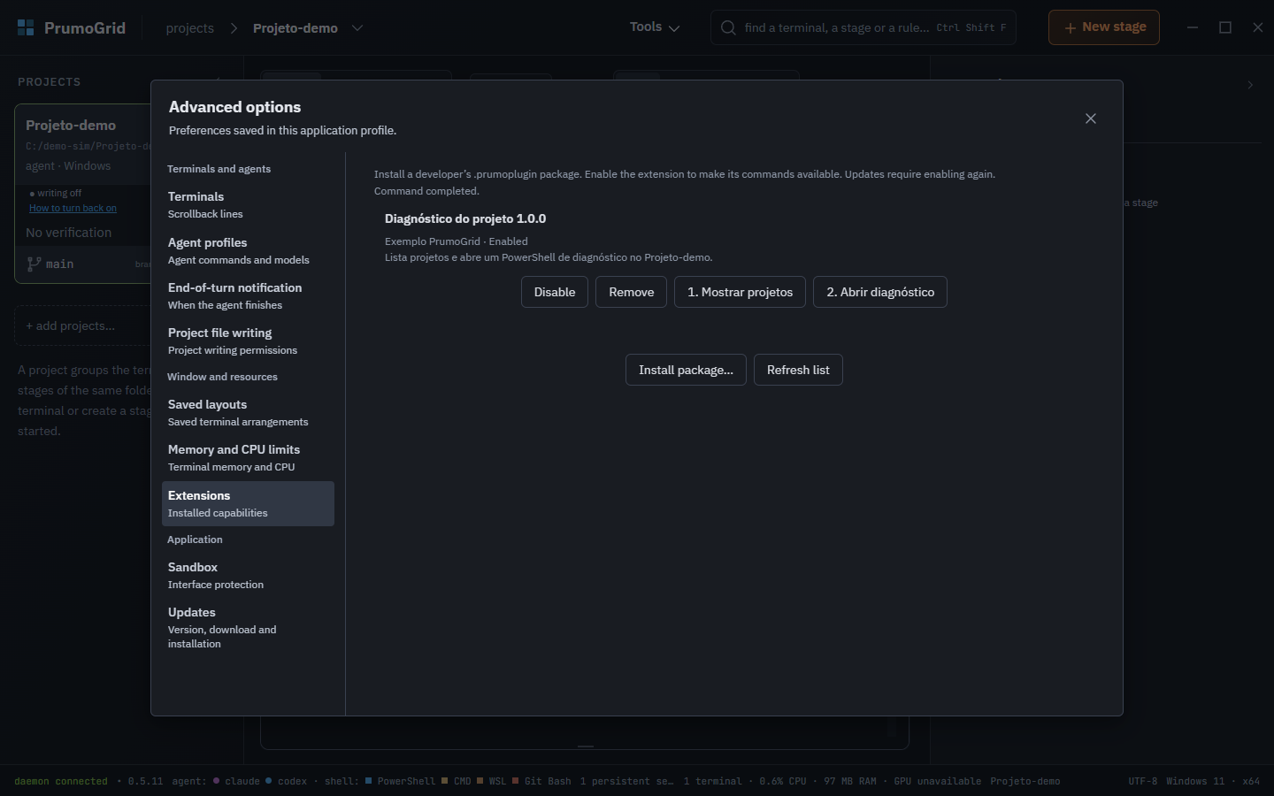The width and height of the screenshot is (1274, 796).
Task: Minimize the PrumoGrid window
Action: (1193, 27)
